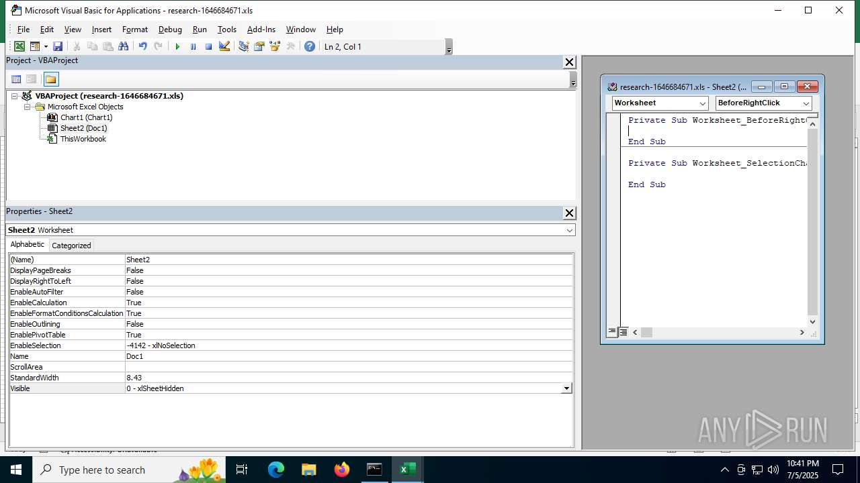Open the Add-Ins menu

point(261,30)
